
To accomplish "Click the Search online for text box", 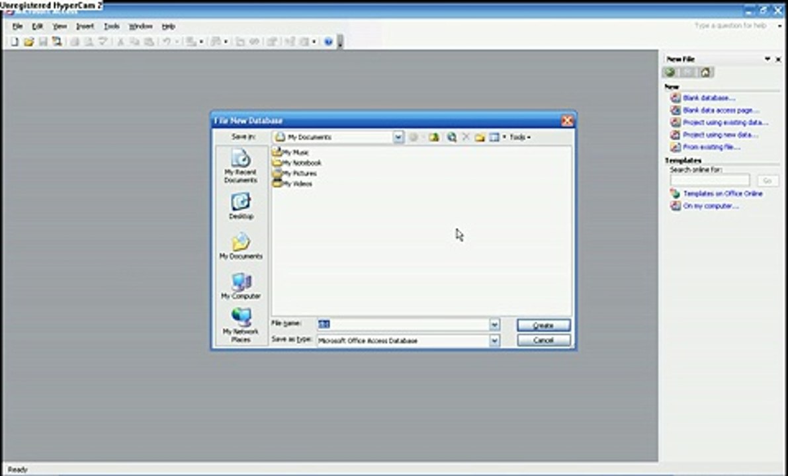I will click(710, 180).
